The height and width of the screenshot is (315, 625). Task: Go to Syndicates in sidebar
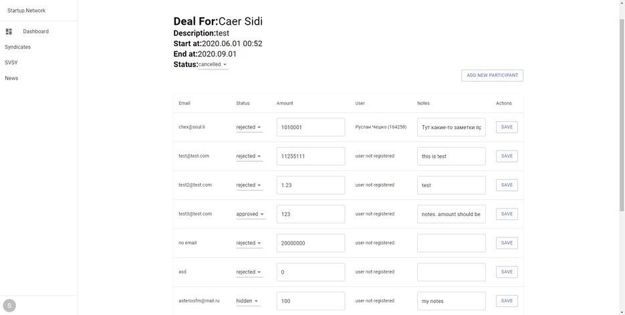17,47
